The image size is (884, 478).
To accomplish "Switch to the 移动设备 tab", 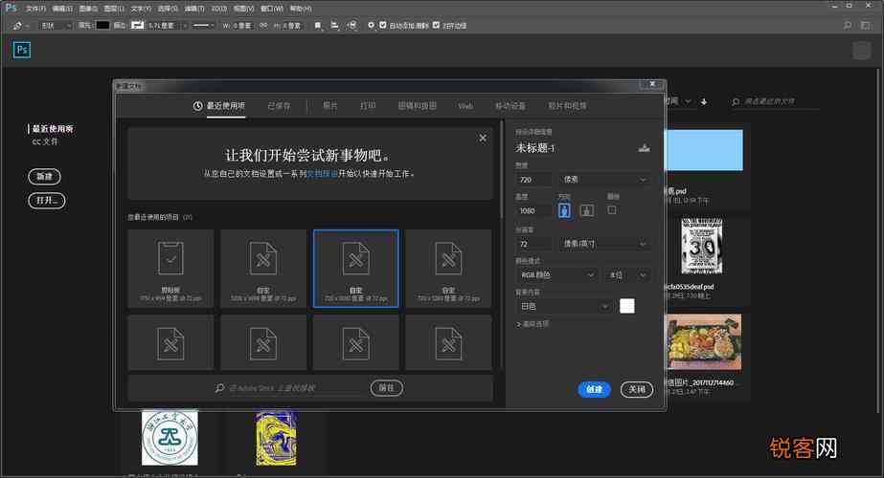I will 510,106.
